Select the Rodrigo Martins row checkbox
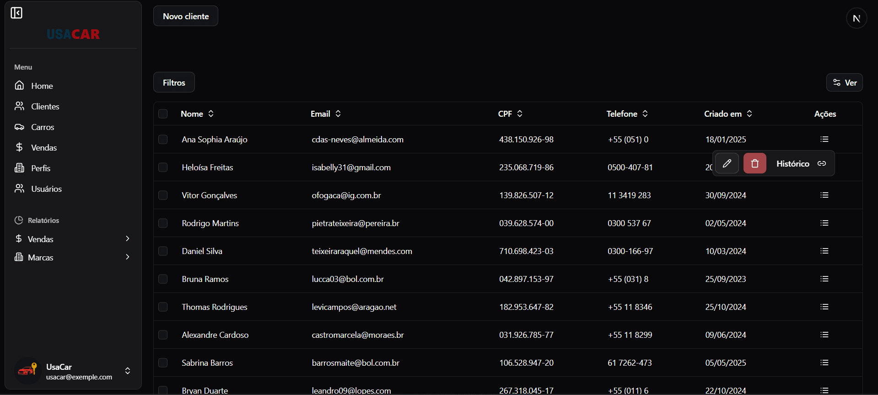Image resolution: width=878 pixels, height=395 pixels. (163, 223)
